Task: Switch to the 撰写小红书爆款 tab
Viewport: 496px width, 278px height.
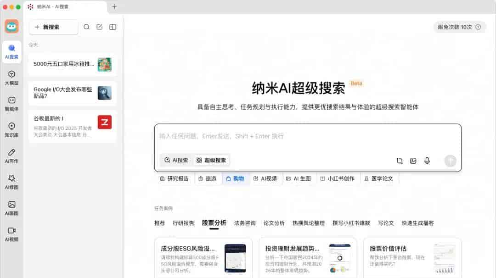Action: (351, 223)
